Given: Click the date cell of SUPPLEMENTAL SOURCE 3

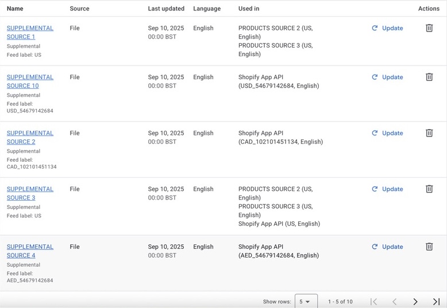Looking at the screenshot, I should point(166,193).
